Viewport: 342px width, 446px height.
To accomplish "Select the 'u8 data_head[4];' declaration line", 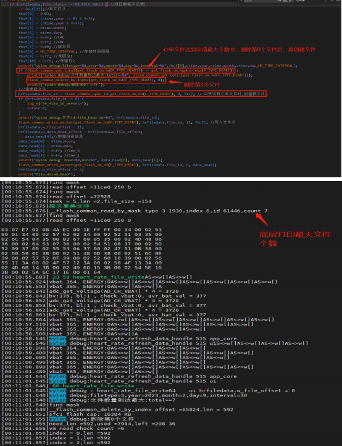I will point(51,137).
